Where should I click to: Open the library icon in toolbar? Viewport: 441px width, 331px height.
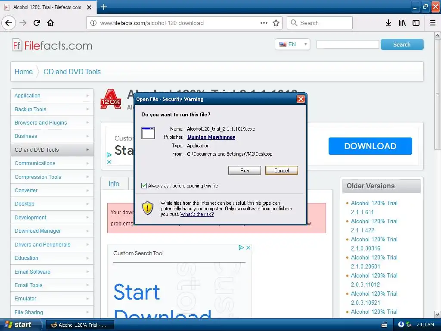(402, 23)
